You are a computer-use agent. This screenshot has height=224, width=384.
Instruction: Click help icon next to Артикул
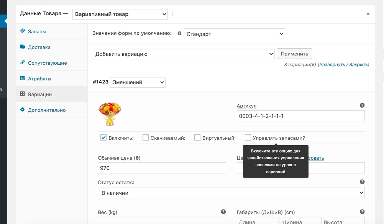[362, 105]
